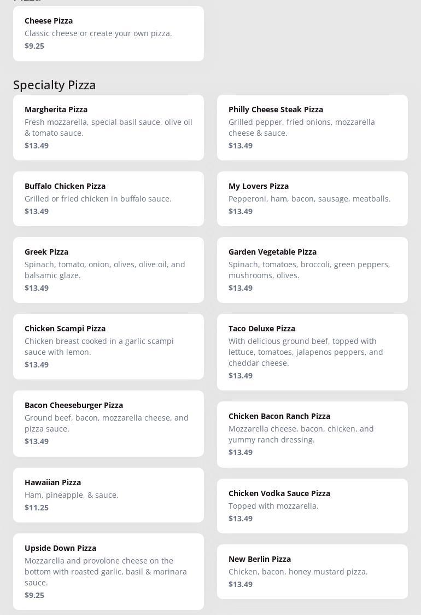Click the Hawaiian Pizza card
421x615 pixels.
108,494
